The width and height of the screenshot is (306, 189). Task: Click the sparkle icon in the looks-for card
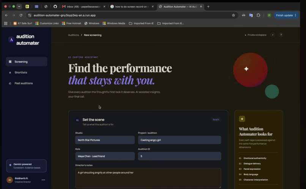pyautogui.click(x=242, y=119)
